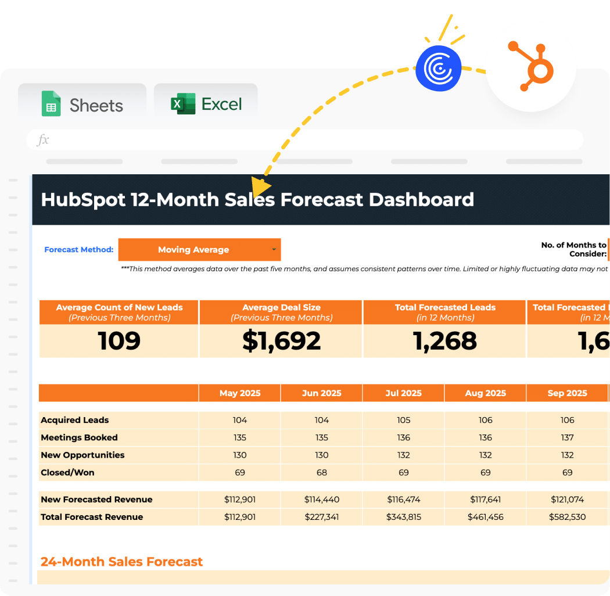Click the Meetings Booked row label
Image resolution: width=610 pixels, height=596 pixels.
coord(79,437)
